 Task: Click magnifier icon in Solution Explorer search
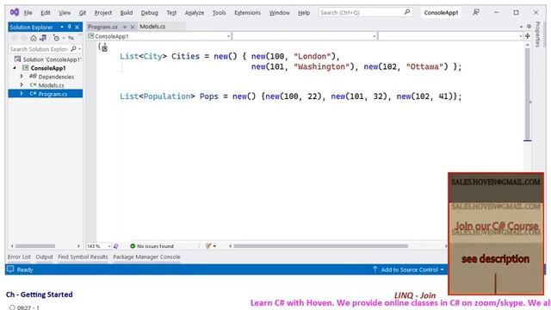coord(73,49)
